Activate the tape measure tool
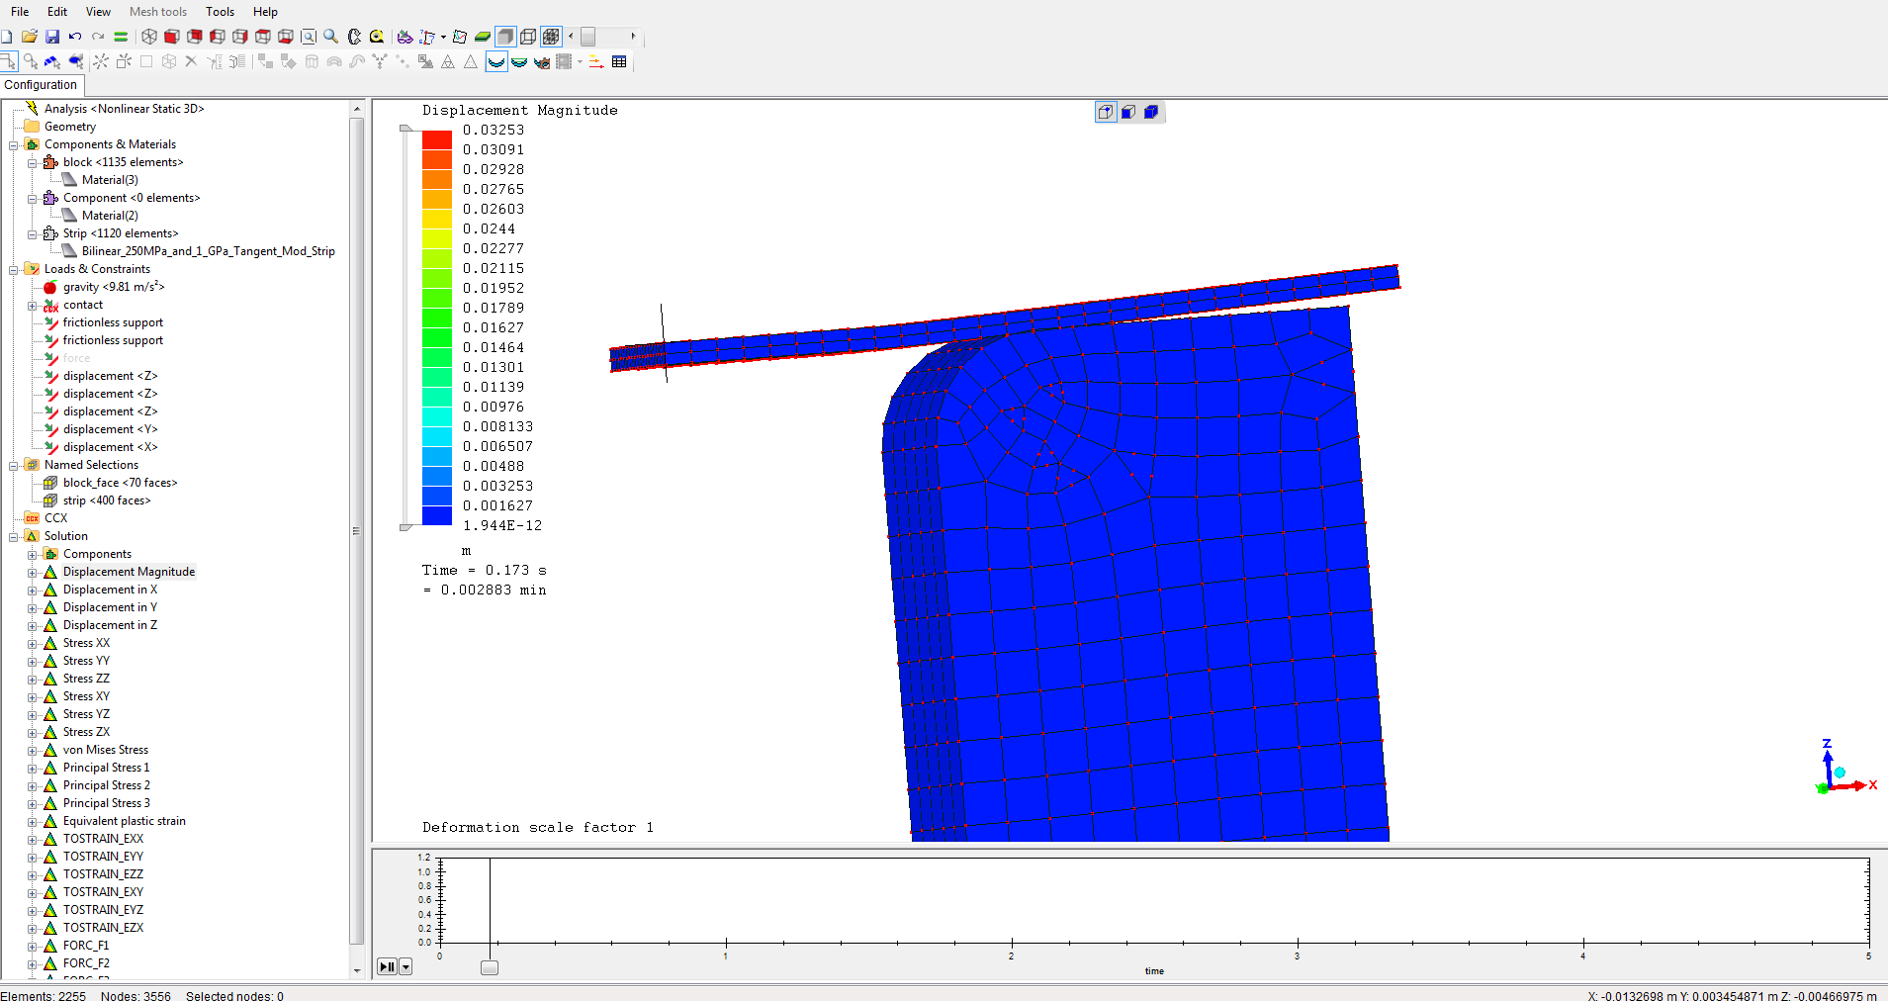 pyautogui.click(x=377, y=37)
